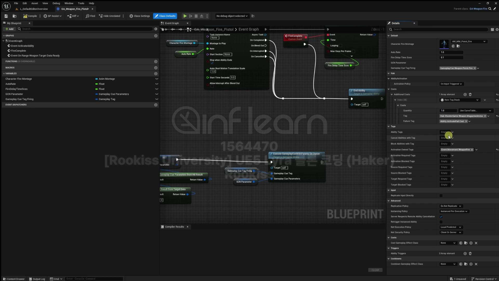Switch to the L_DefaultEditorOverview tab
Image resolution: width=499 pixels, height=281 pixels.
[34, 9]
